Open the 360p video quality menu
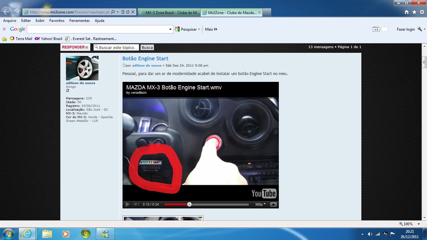Image resolution: width=427 pixels, height=240 pixels. 260,205
